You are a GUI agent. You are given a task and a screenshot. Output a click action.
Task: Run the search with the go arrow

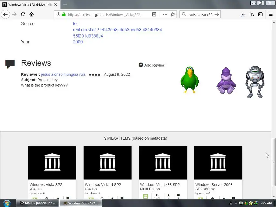[x=217, y=15]
